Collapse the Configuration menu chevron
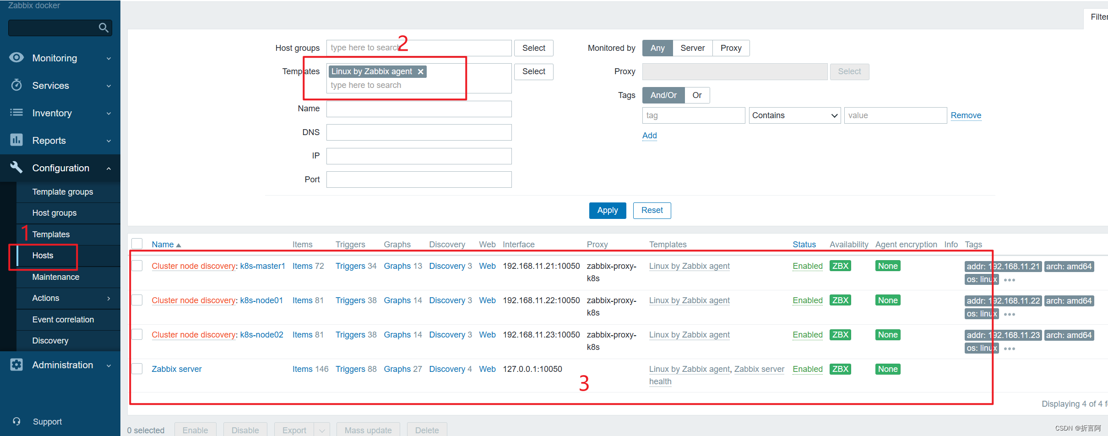Viewport: 1108px width, 436px height. pyautogui.click(x=109, y=169)
